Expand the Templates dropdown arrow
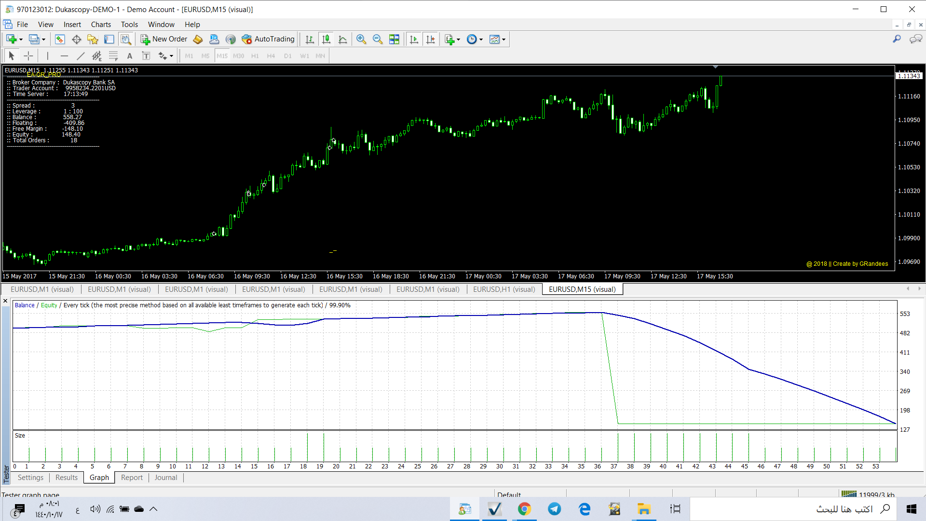 (x=504, y=40)
